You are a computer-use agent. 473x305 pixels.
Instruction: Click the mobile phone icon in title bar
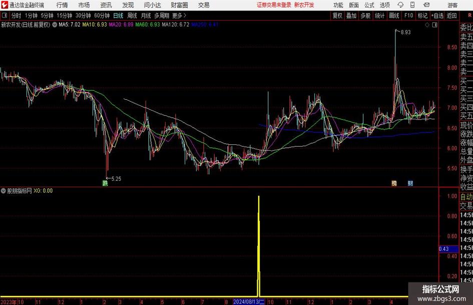[x=412, y=5]
